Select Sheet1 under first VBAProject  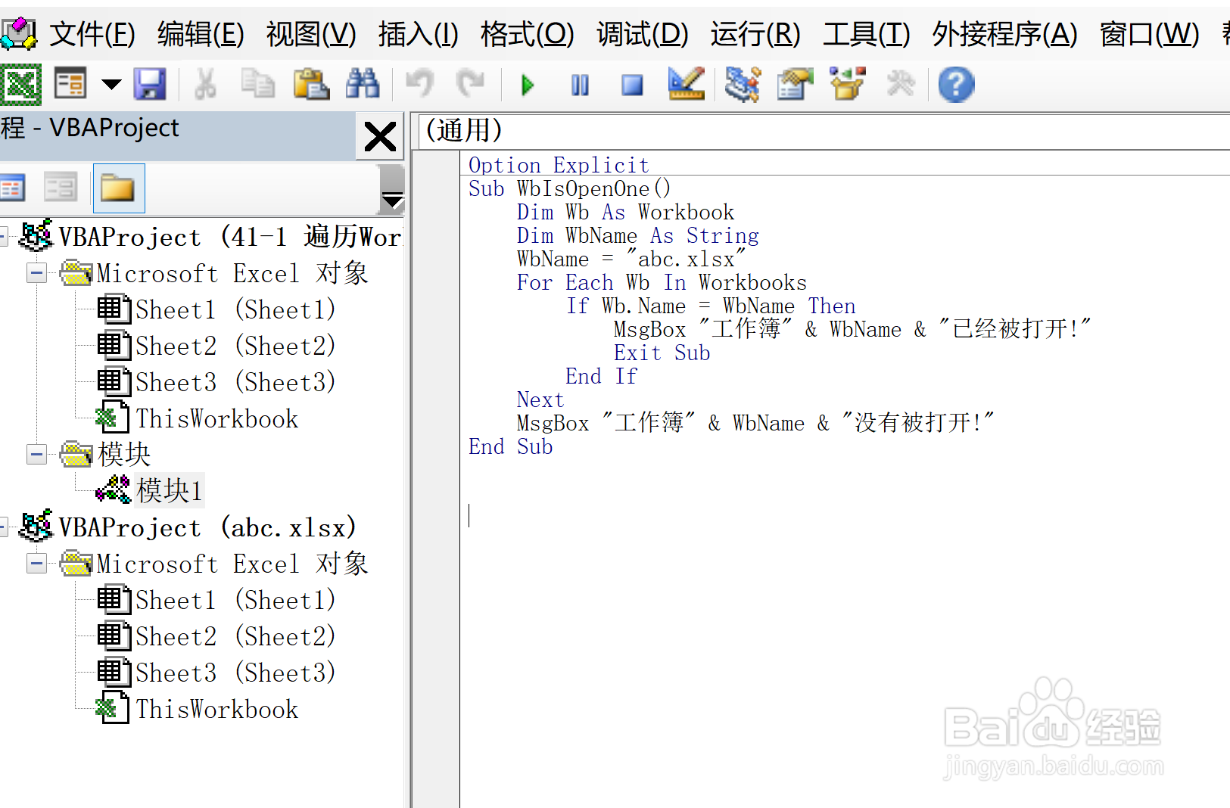pos(235,309)
